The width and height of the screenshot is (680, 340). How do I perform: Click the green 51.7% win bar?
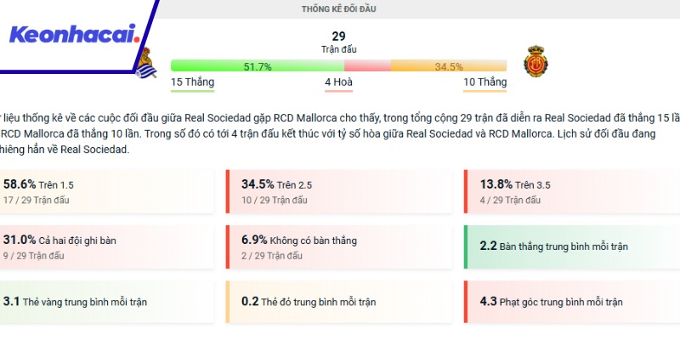click(x=258, y=65)
